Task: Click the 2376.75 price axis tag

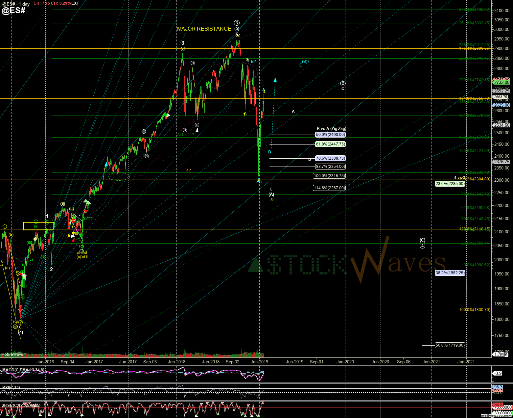Action: point(501,162)
